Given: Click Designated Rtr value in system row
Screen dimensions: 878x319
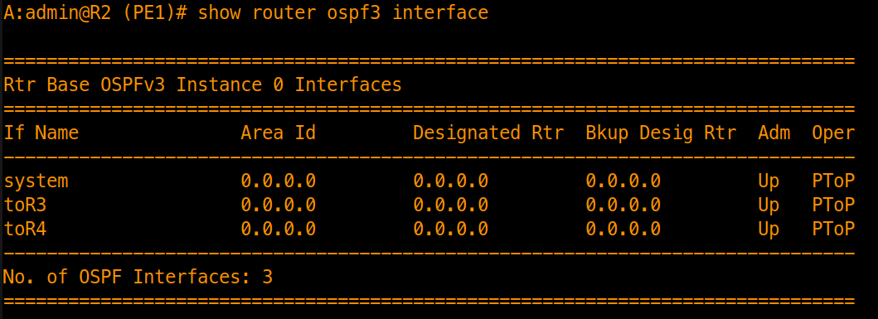Looking at the screenshot, I should point(451,181).
